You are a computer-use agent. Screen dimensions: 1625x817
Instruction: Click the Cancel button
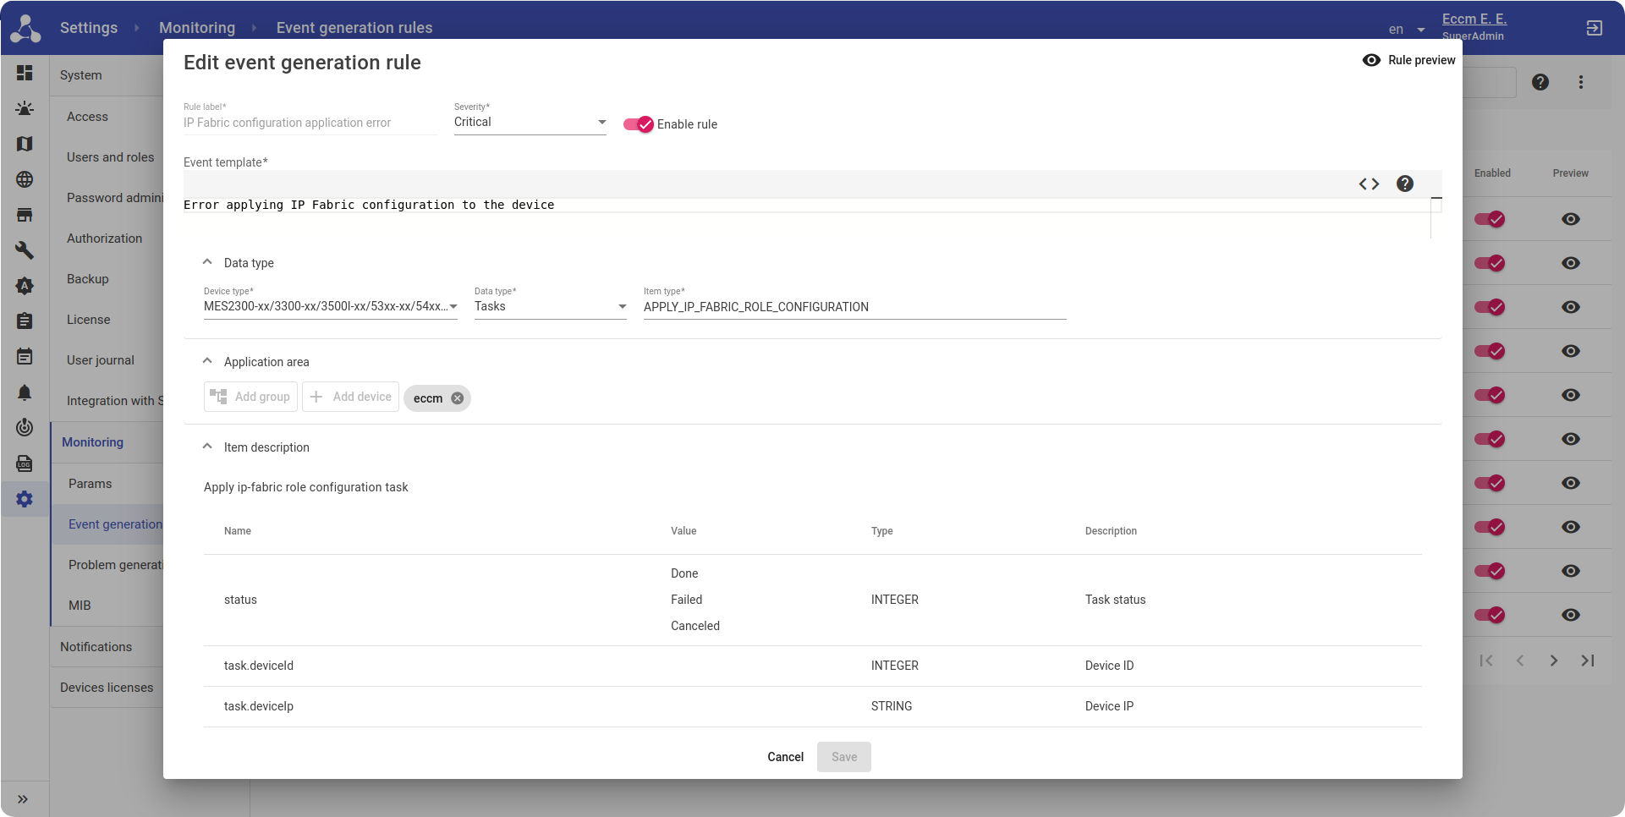(785, 757)
